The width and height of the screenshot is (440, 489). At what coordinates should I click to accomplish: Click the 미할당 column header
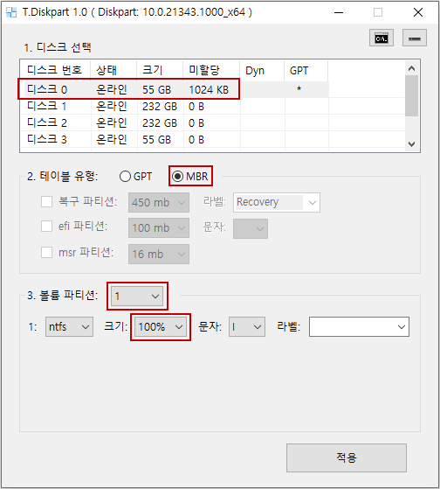pos(211,71)
